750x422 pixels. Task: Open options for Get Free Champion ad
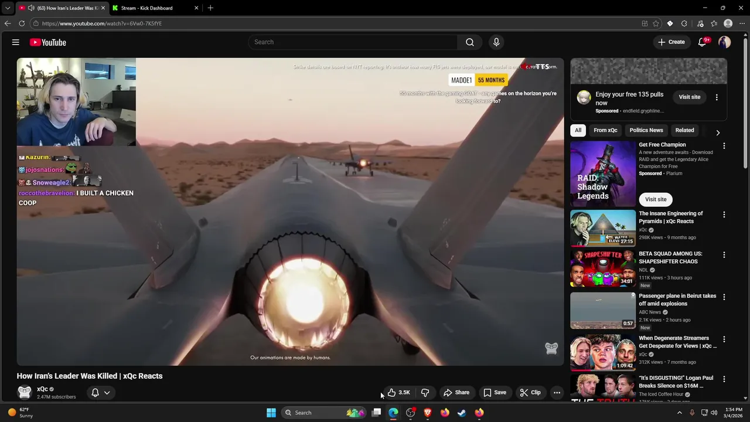point(724,146)
